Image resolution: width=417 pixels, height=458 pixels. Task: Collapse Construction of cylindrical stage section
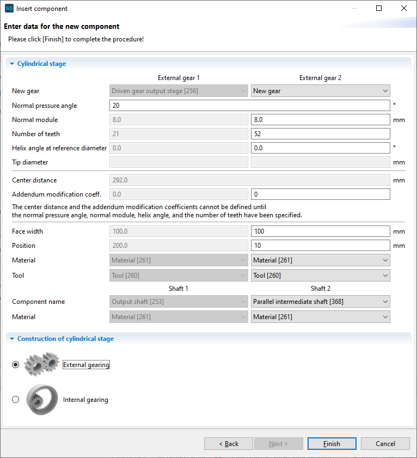[11, 339]
